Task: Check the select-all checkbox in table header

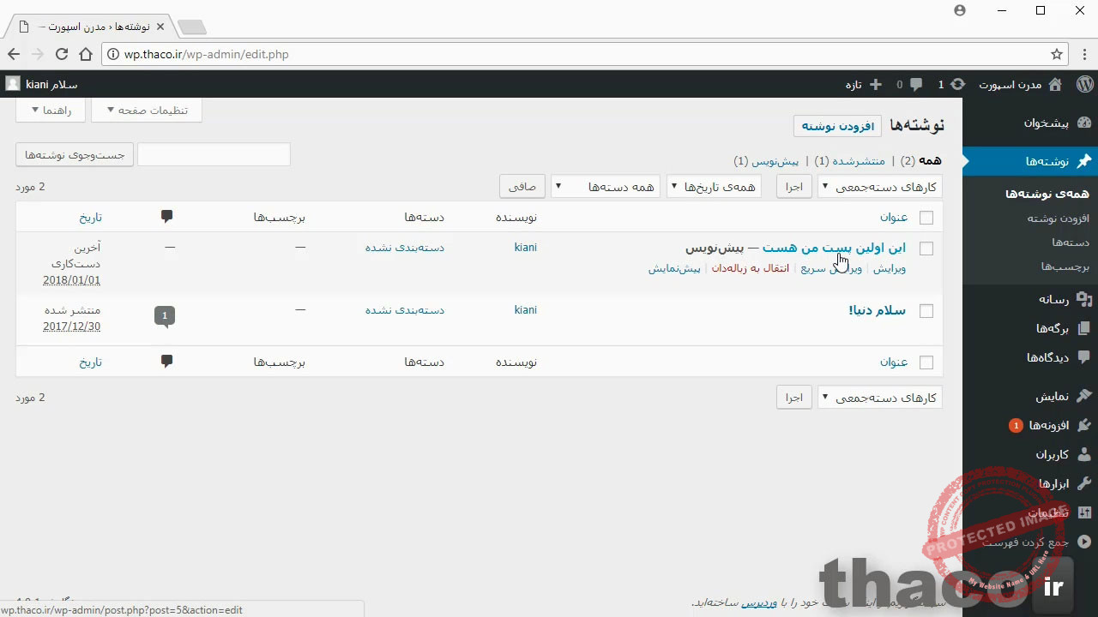Action: coord(926,218)
